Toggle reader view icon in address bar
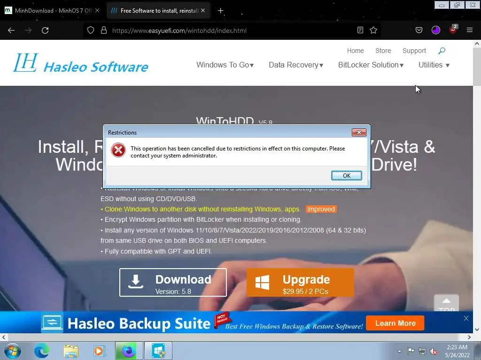The width and height of the screenshot is (481, 360). pyautogui.click(x=360, y=30)
